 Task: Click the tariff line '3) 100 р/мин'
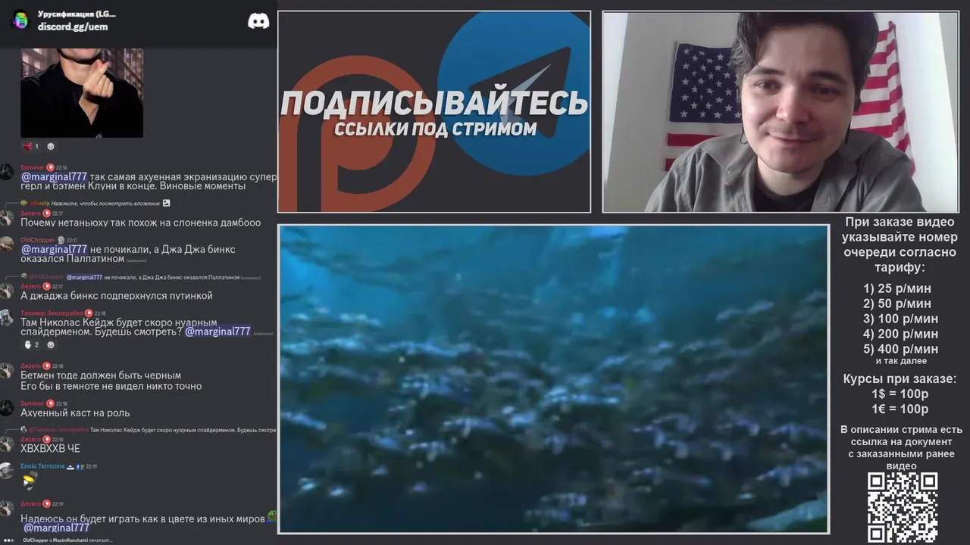point(900,319)
